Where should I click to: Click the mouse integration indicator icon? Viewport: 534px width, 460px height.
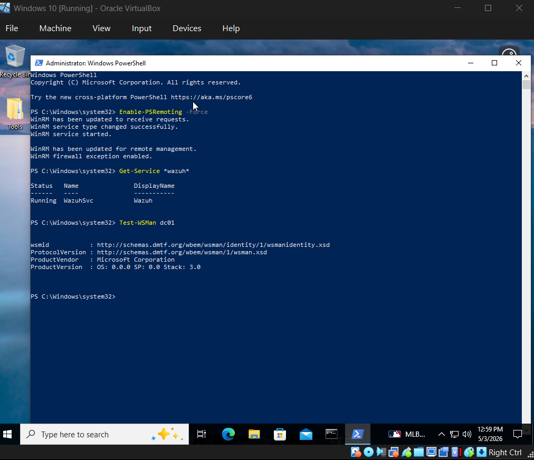click(x=469, y=452)
